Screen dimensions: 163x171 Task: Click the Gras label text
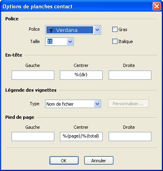tap(123, 29)
